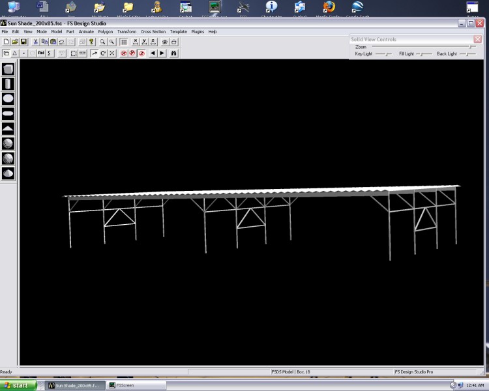This screenshot has width=489, height=391.
Task: Open the Plugins menu
Action: click(198, 31)
